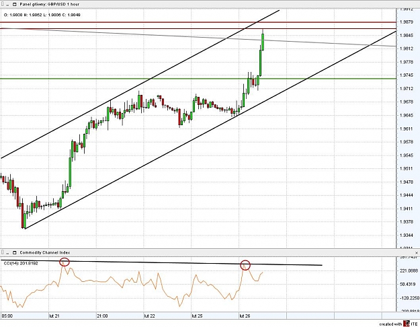Viewport: 420px width, 327px height.
Task: Click the 1.9845 price axis label
Action: [x=406, y=36]
